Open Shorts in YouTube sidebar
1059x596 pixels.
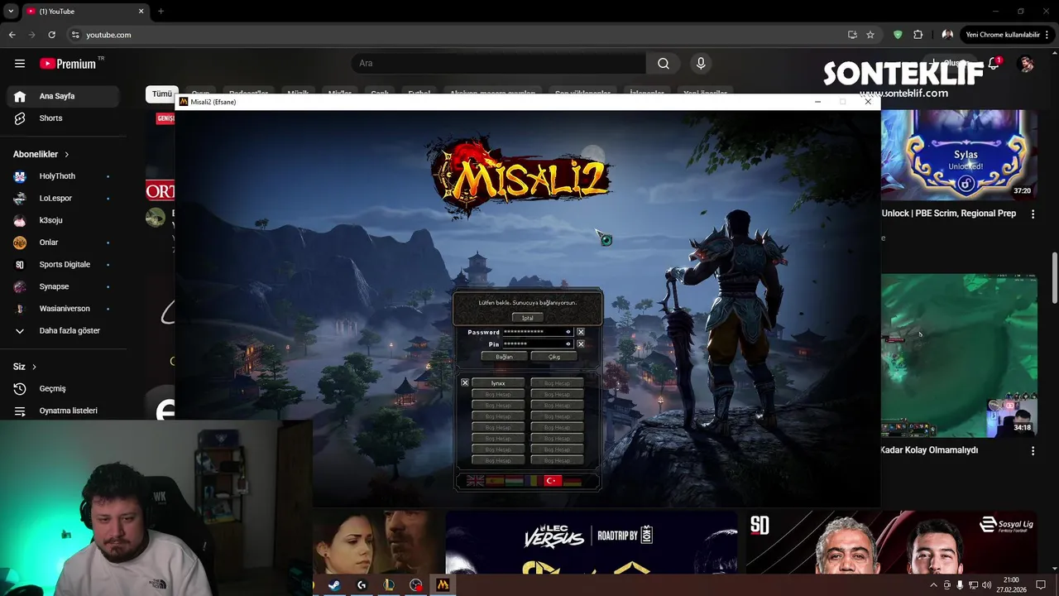(x=63, y=118)
